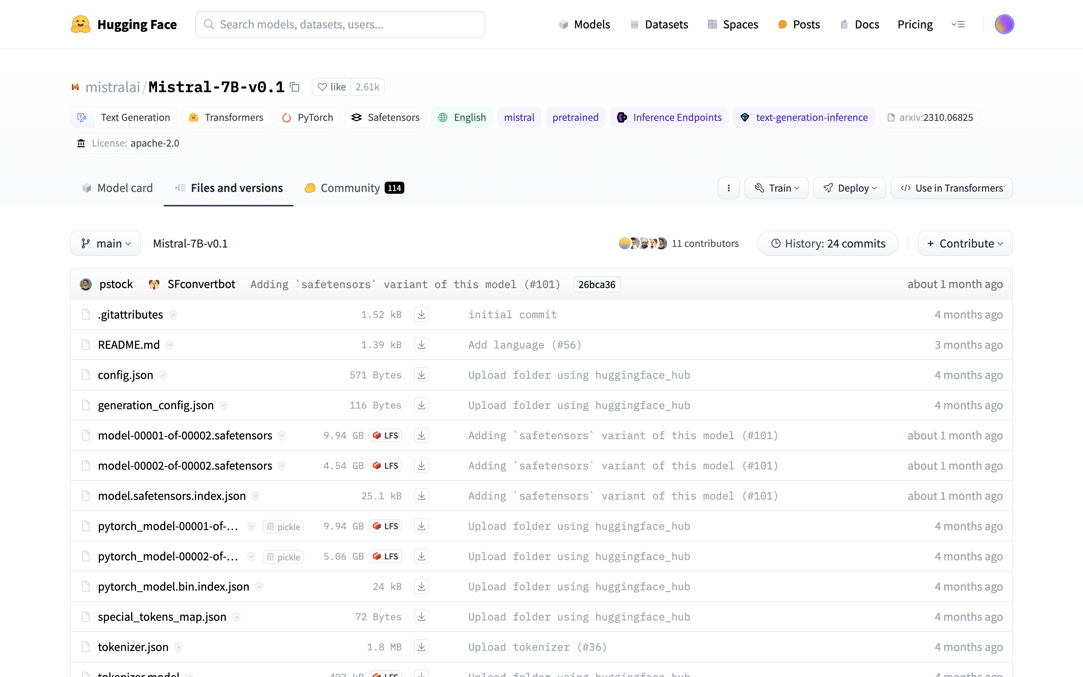Open the 11 contributors list
This screenshot has height=677, width=1083.
click(x=705, y=243)
